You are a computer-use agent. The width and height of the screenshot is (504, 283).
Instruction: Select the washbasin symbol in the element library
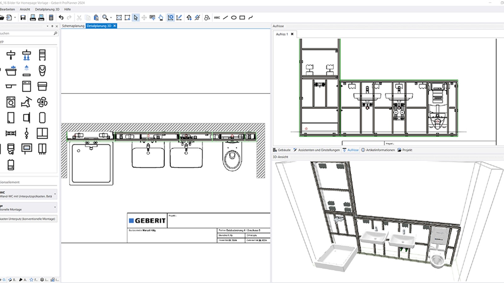coord(11,71)
